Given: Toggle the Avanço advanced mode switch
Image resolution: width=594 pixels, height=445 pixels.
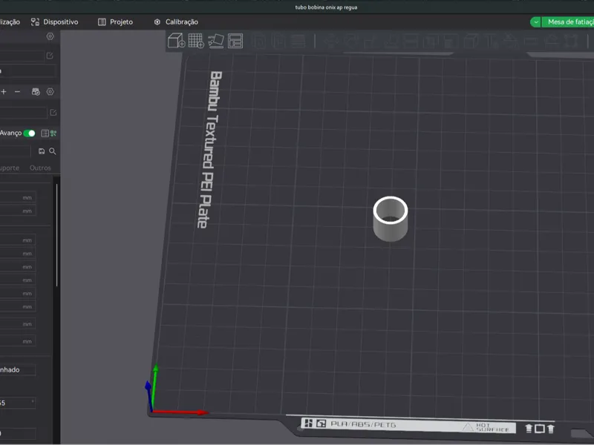Looking at the screenshot, I should pyautogui.click(x=29, y=133).
